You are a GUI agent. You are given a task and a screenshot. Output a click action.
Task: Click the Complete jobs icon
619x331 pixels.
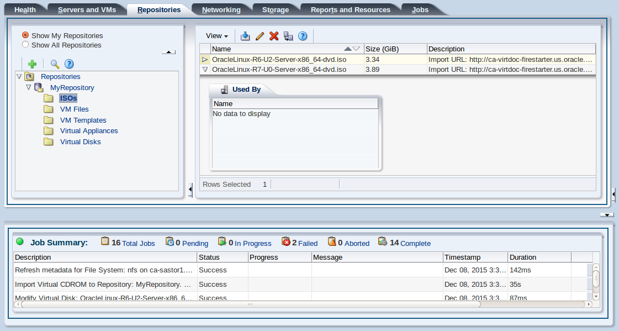pos(383,241)
